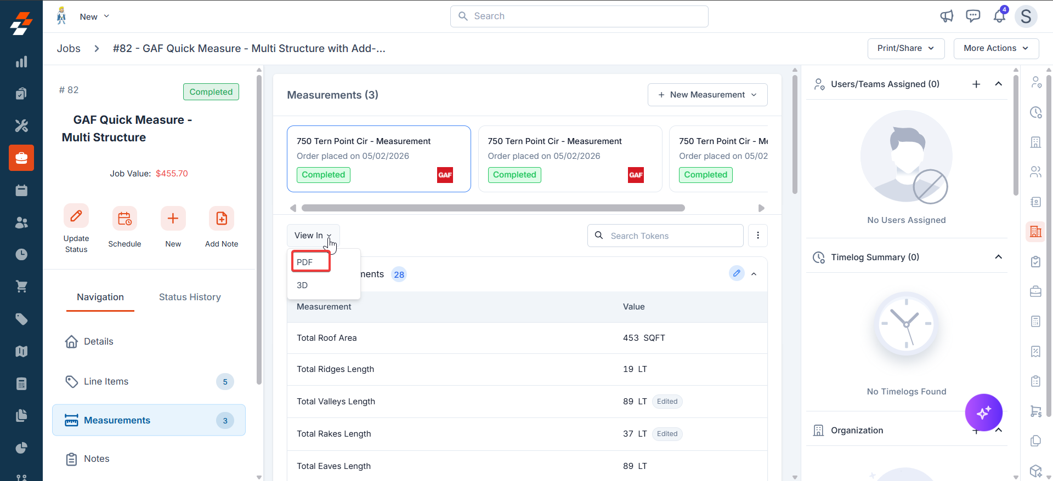Open Line Items in the navigation list
1053x481 pixels.
pos(149,381)
